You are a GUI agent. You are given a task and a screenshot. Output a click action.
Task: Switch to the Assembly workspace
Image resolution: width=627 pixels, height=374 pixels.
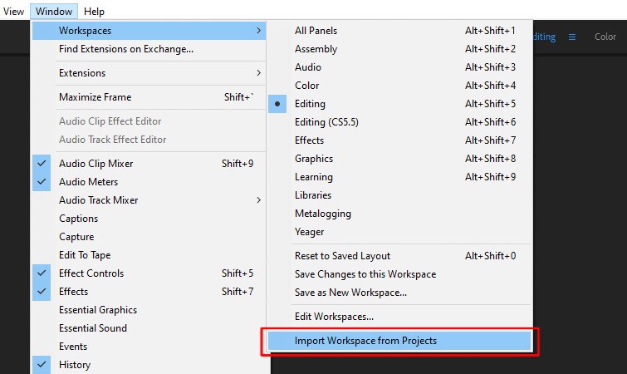(400, 49)
